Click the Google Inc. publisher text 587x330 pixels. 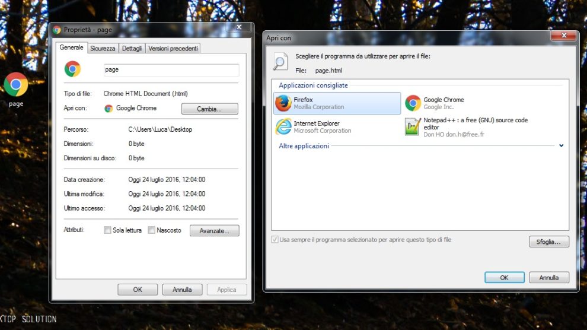pyautogui.click(x=438, y=107)
